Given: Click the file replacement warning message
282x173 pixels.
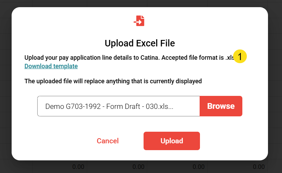Looking at the screenshot, I should tap(113, 81).
